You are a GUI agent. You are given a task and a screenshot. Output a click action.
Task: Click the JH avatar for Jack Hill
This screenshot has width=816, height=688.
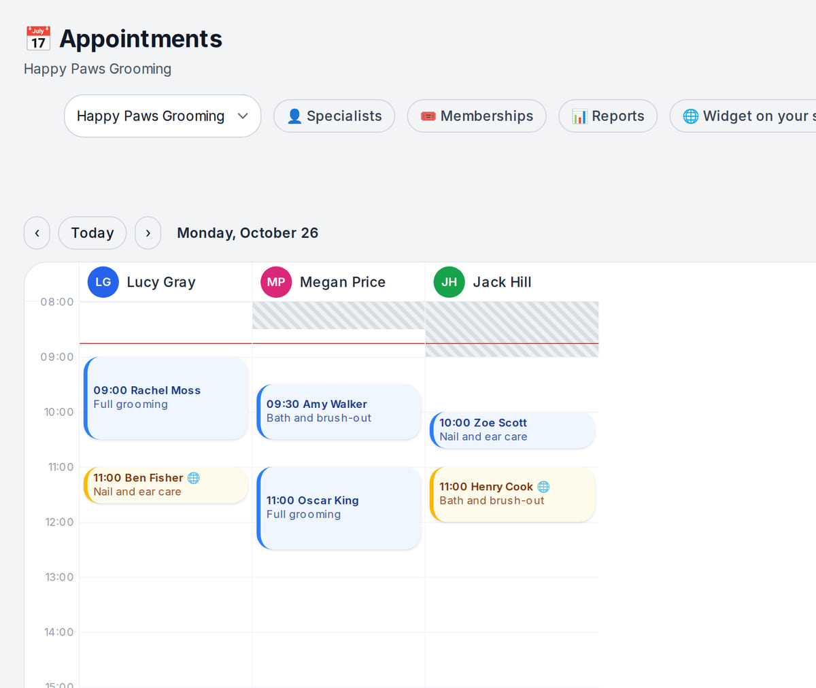[449, 282]
